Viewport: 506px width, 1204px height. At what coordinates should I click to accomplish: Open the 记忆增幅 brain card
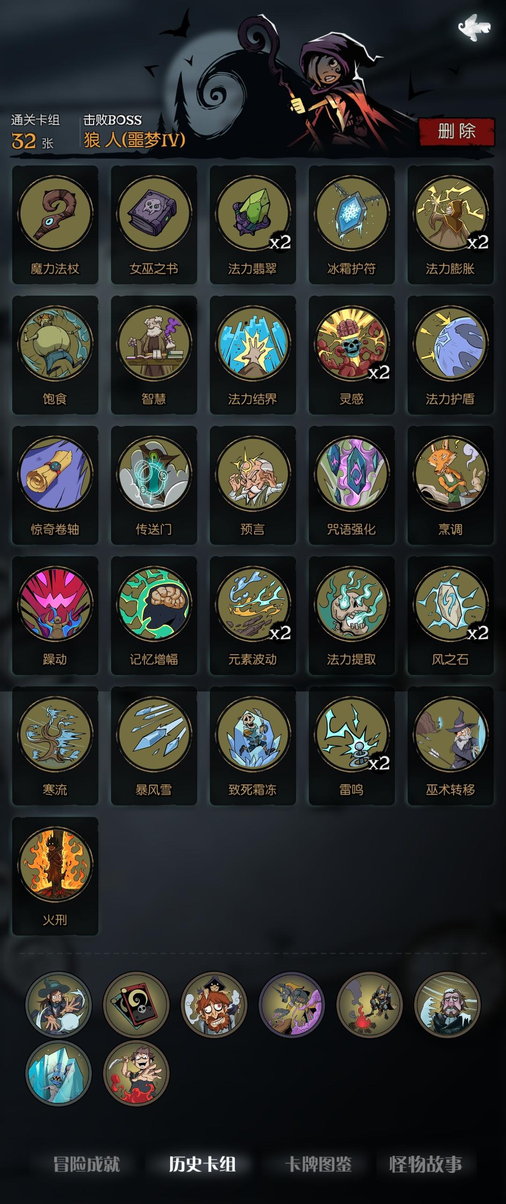(x=154, y=616)
